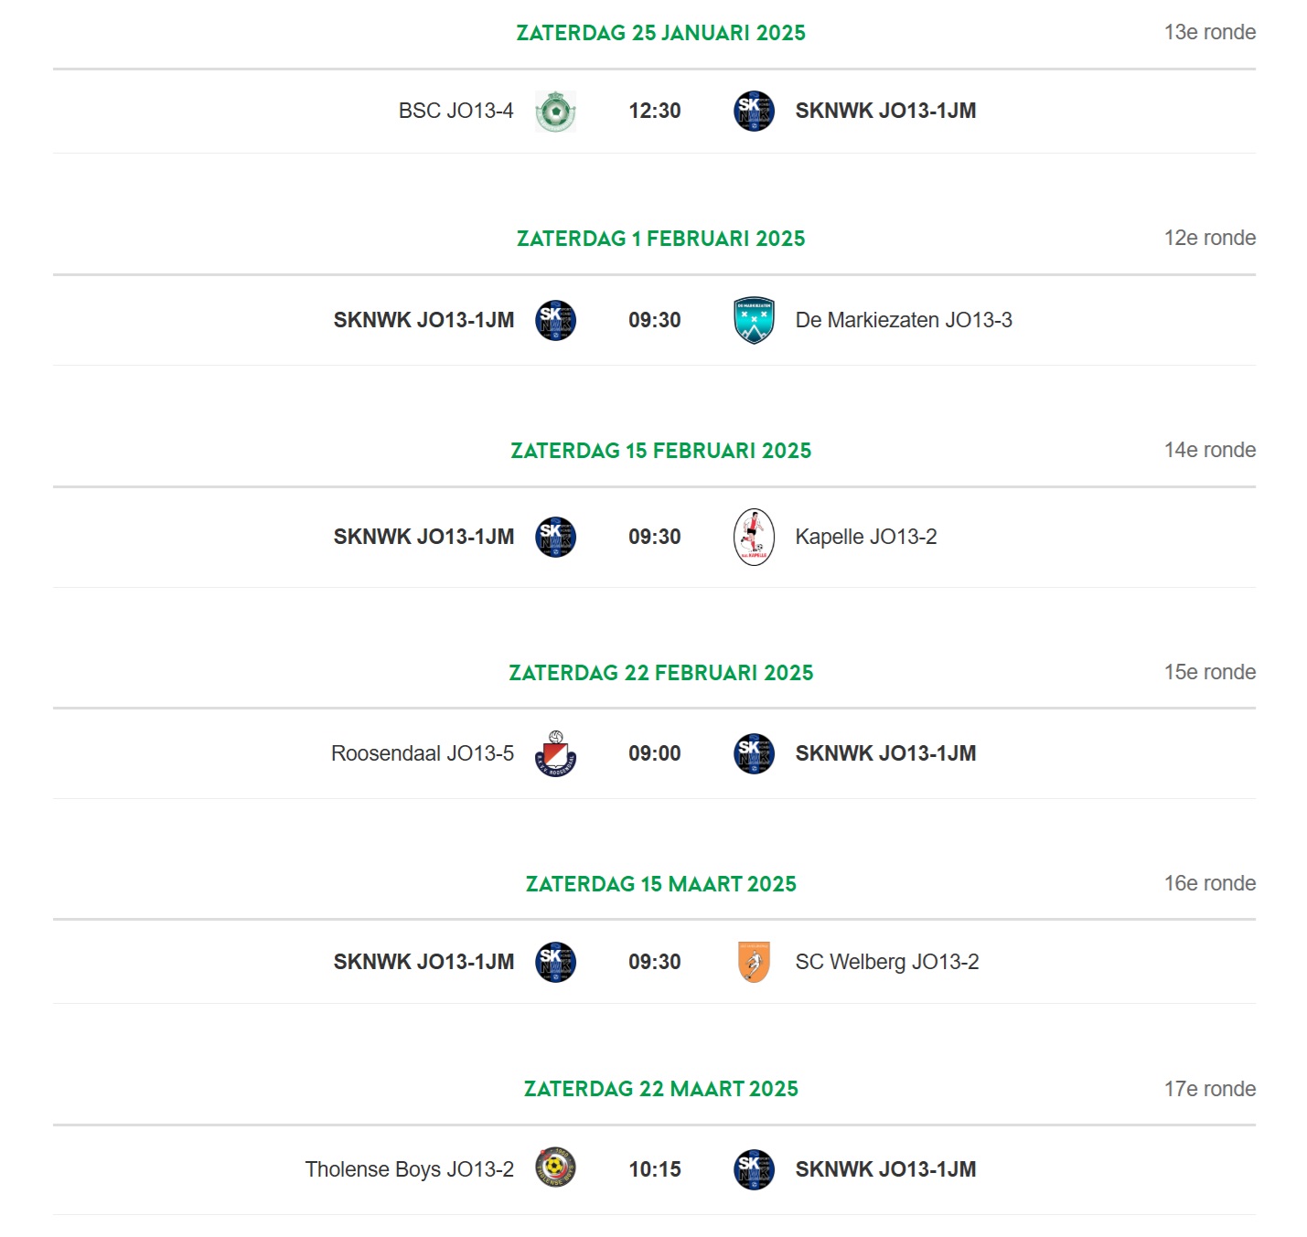
Task: Click the Roosendaal club logo
Action: pyautogui.click(x=555, y=753)
